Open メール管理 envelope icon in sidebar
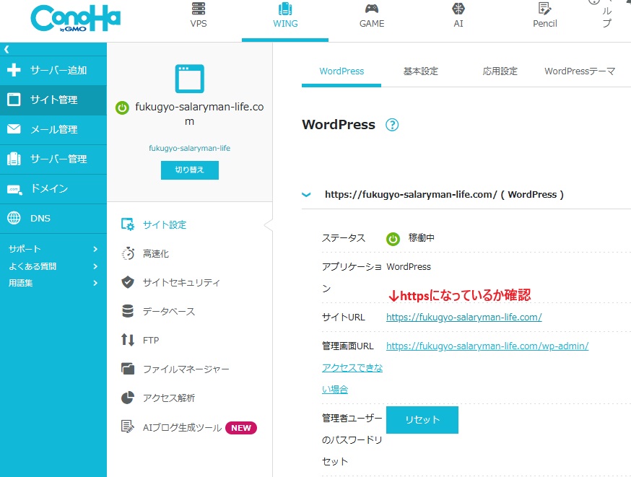 coord(14,129)
